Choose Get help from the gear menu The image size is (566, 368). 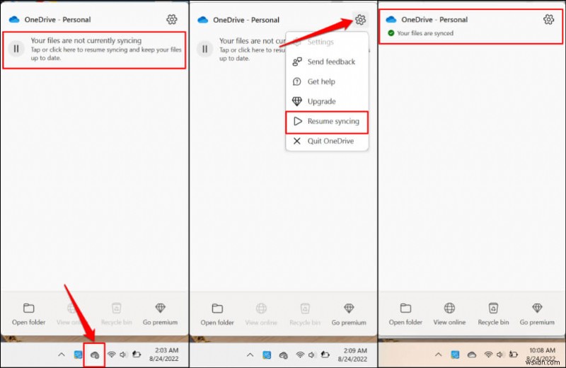point(328,81)
